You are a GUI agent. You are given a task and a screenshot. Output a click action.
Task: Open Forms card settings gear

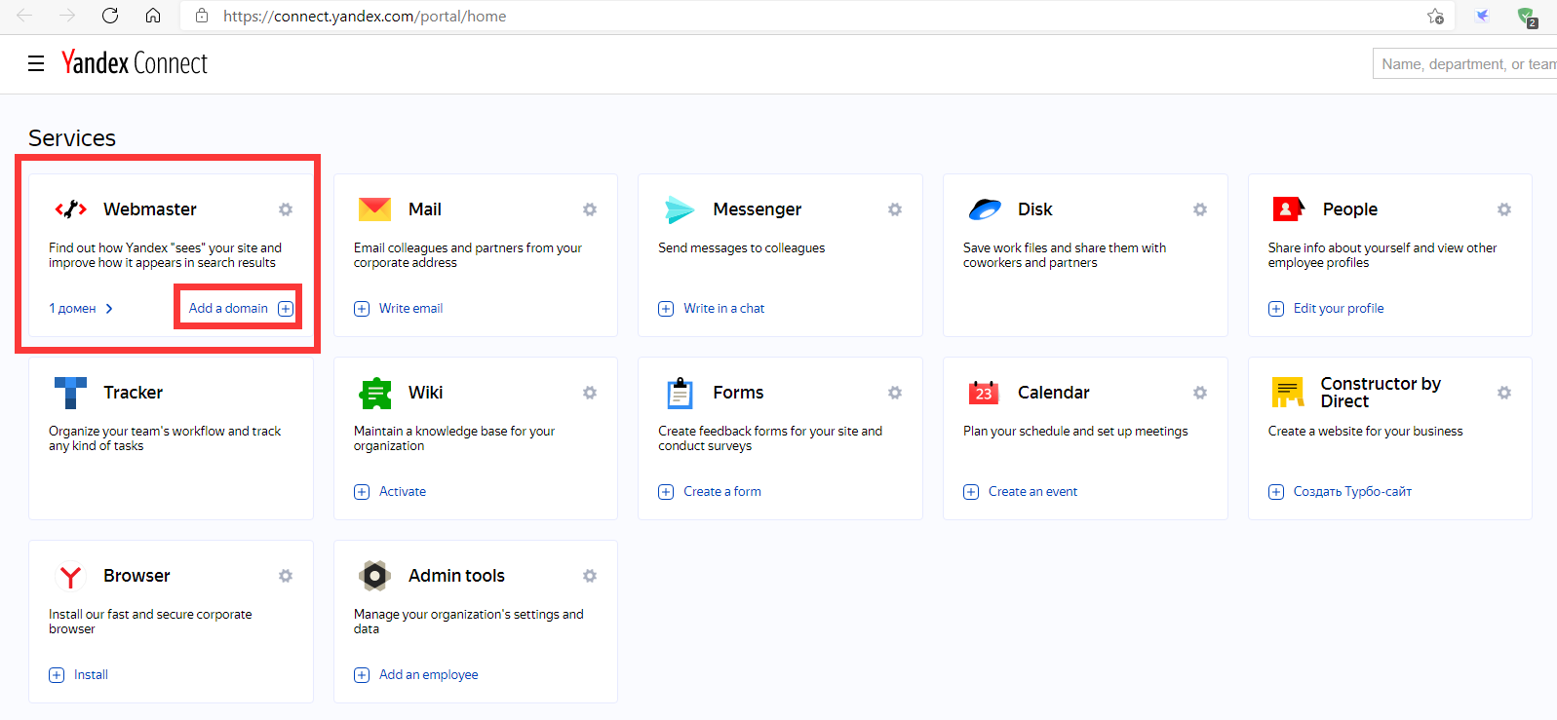pos(895,393)
